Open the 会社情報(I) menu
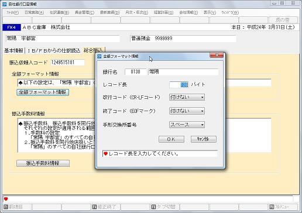302x213 pixels. [188, 12]
